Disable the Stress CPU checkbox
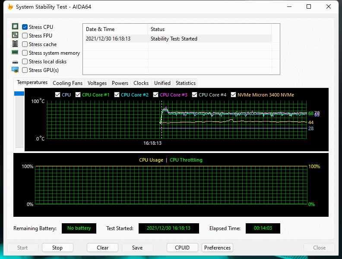 (x=25, y=27)
